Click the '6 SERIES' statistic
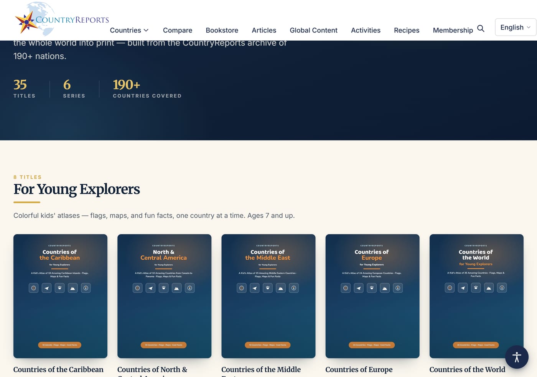The width and height of the screenshot is (537, 377). [x=74, y=89]
